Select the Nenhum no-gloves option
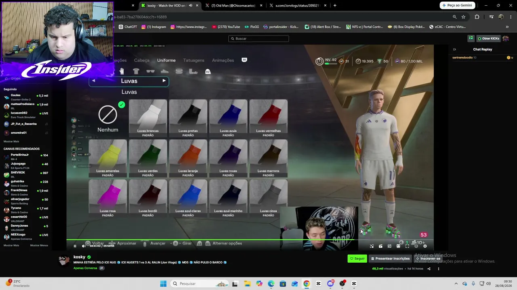Viewport: 517px width, 290px height. point(107,118)
